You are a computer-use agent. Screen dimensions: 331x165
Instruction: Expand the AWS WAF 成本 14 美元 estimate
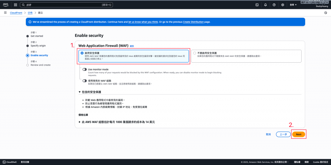[x=117, y=122]
